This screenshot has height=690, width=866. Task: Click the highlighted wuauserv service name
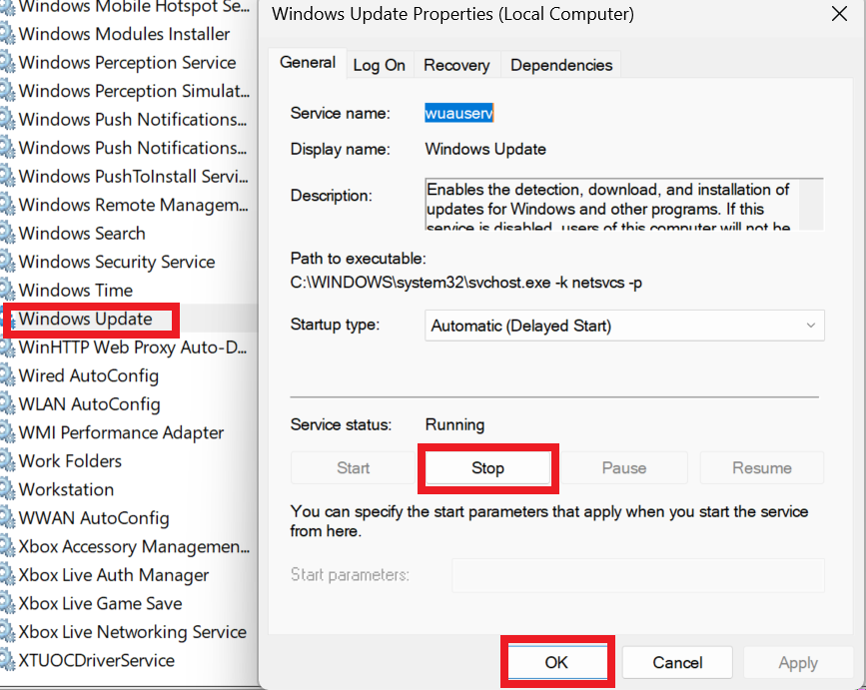458,113
